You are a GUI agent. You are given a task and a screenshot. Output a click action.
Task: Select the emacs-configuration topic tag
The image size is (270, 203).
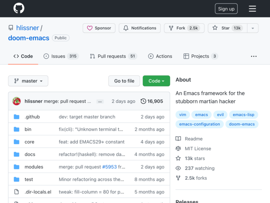200,124
